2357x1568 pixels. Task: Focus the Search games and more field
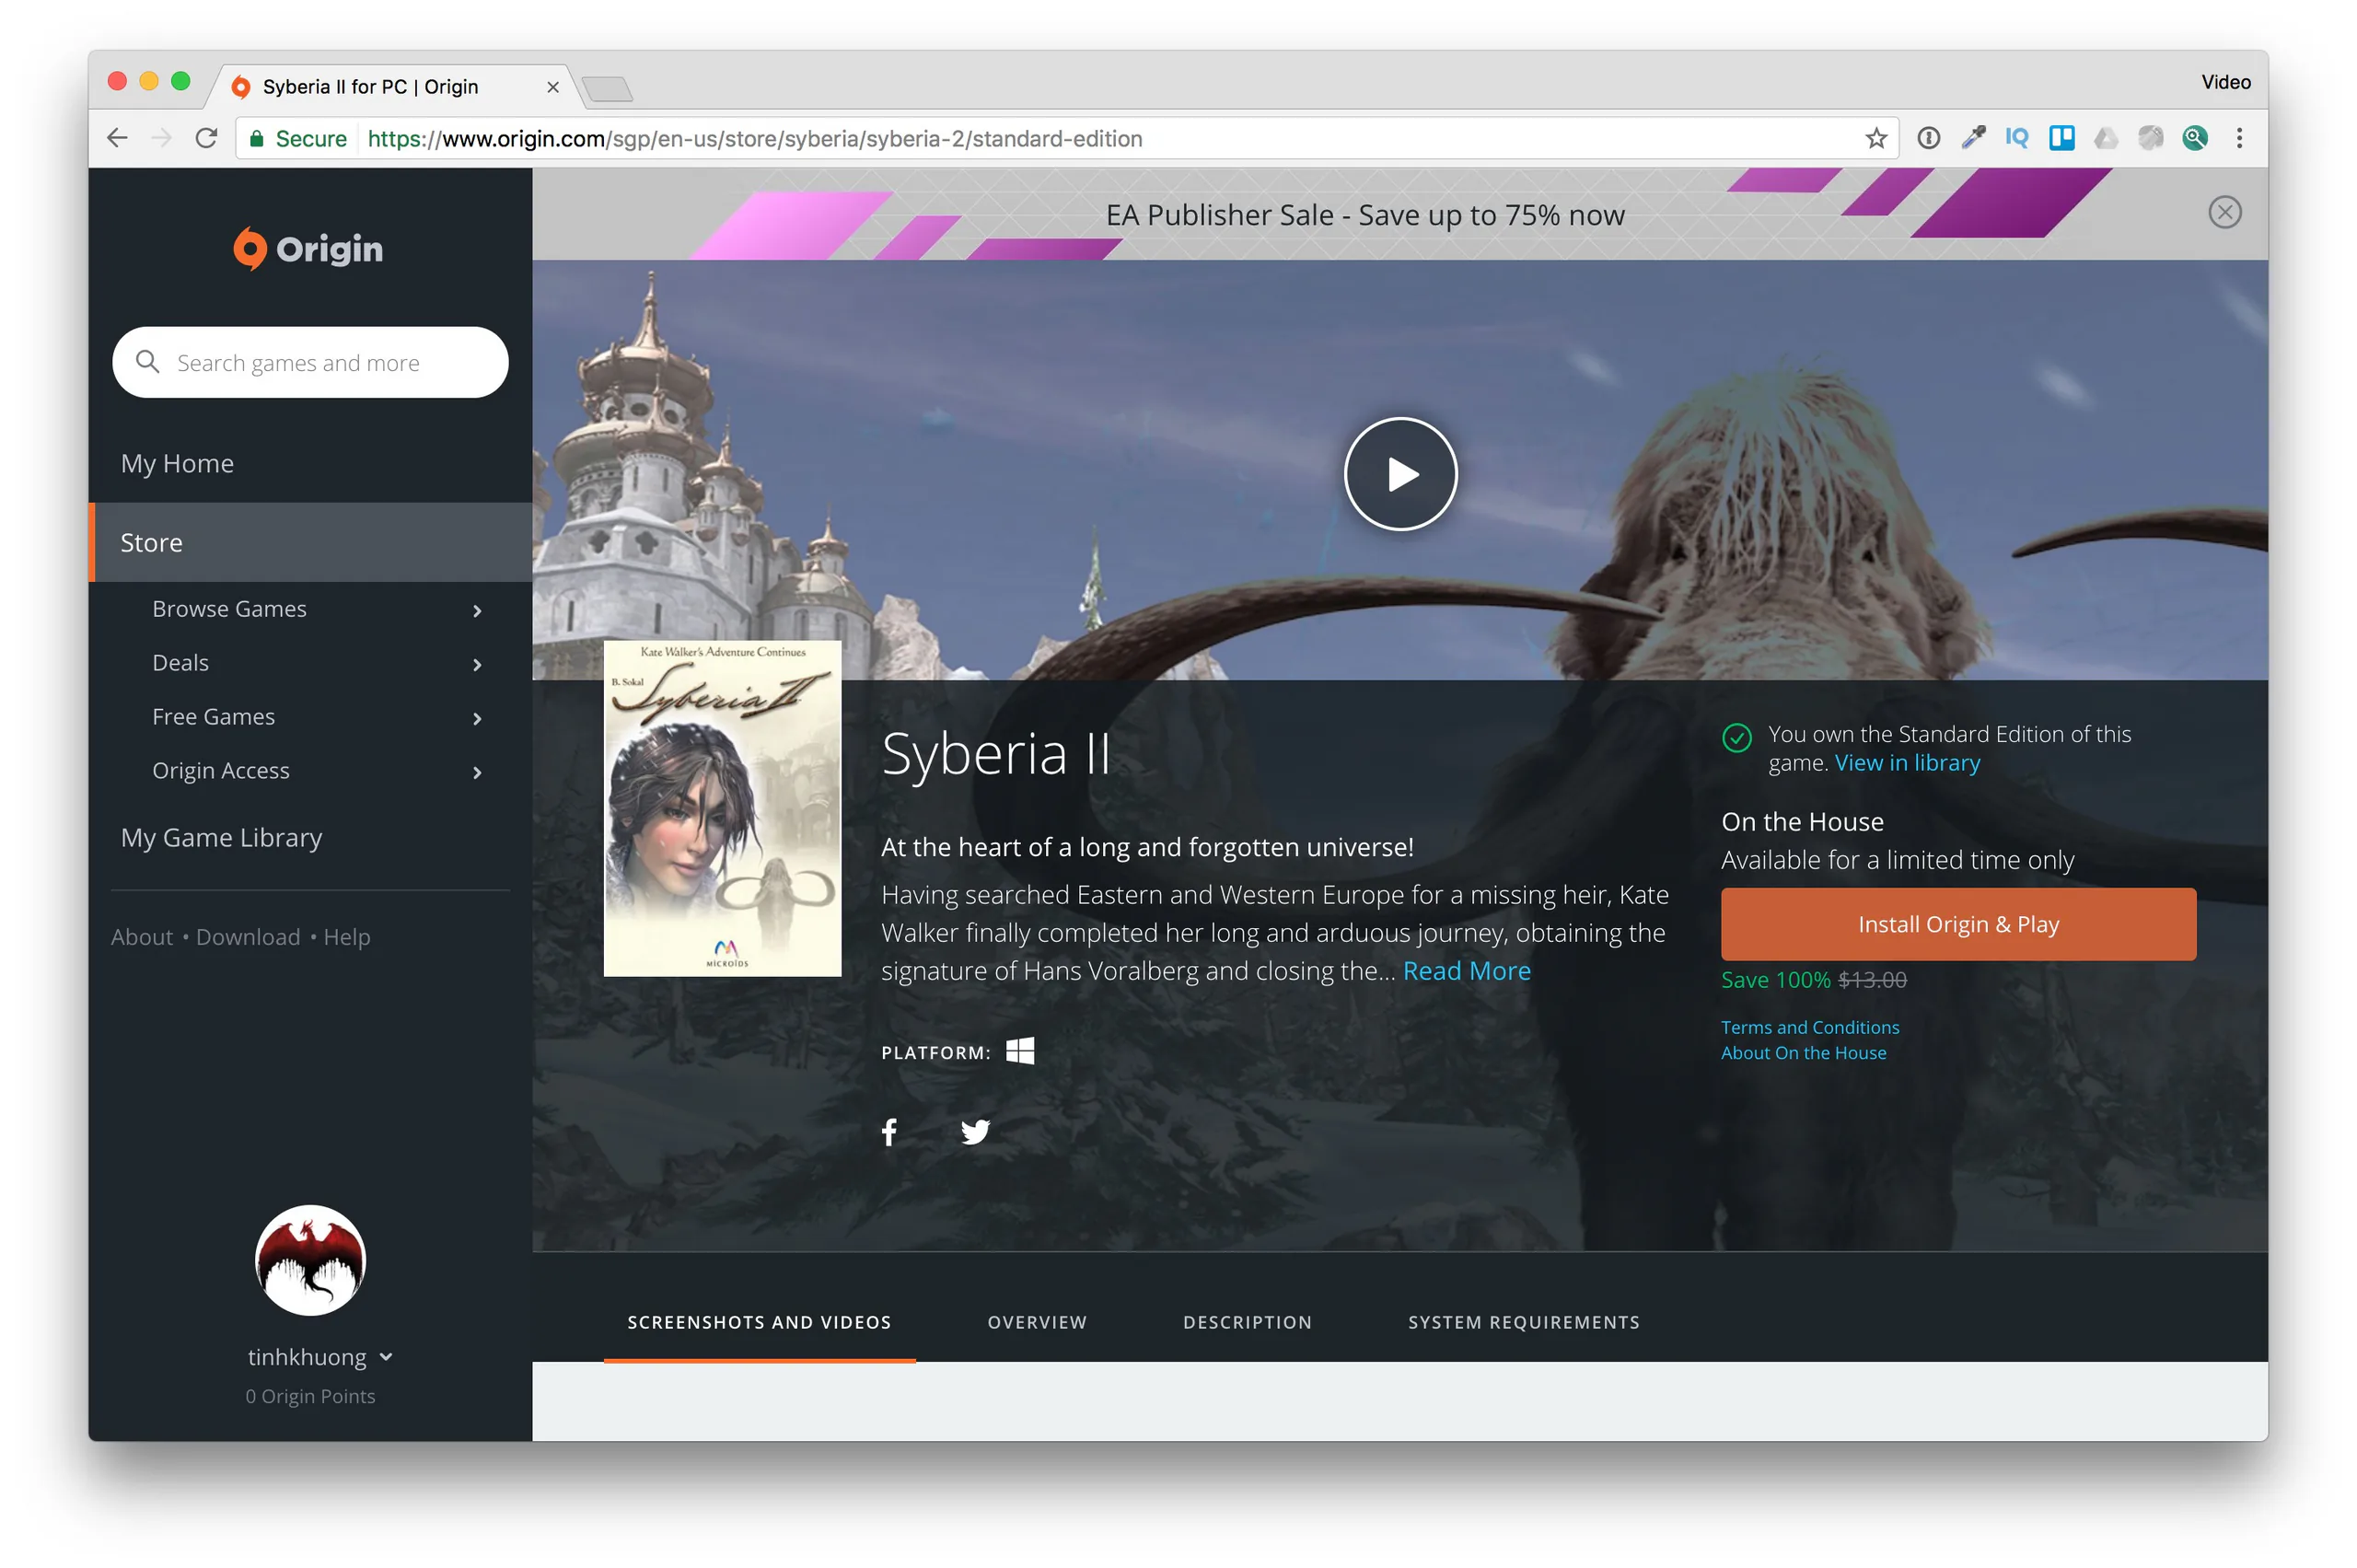click(x=310, y=362)
